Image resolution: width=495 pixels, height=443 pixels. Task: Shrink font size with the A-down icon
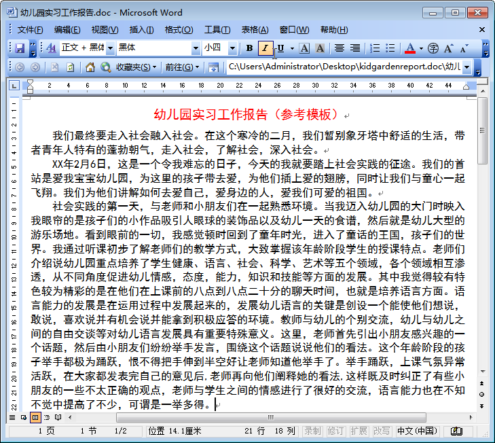(x=464, y=48)
